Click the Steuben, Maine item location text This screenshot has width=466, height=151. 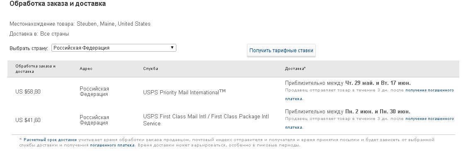[114, 24]
